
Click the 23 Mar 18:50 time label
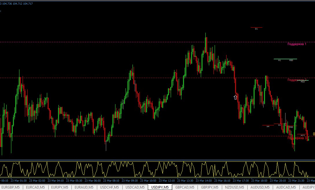[259, 180]
